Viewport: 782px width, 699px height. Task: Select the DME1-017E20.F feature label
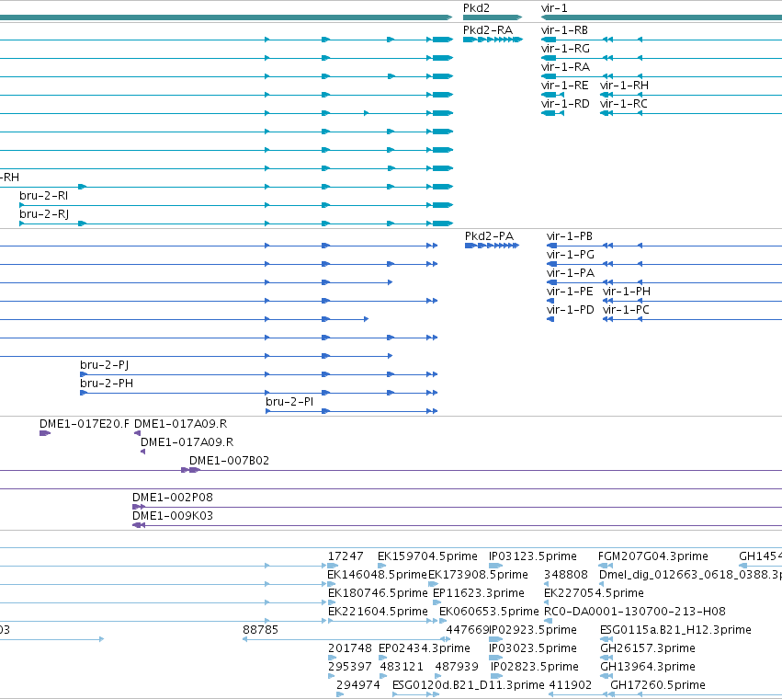(85, 424)
